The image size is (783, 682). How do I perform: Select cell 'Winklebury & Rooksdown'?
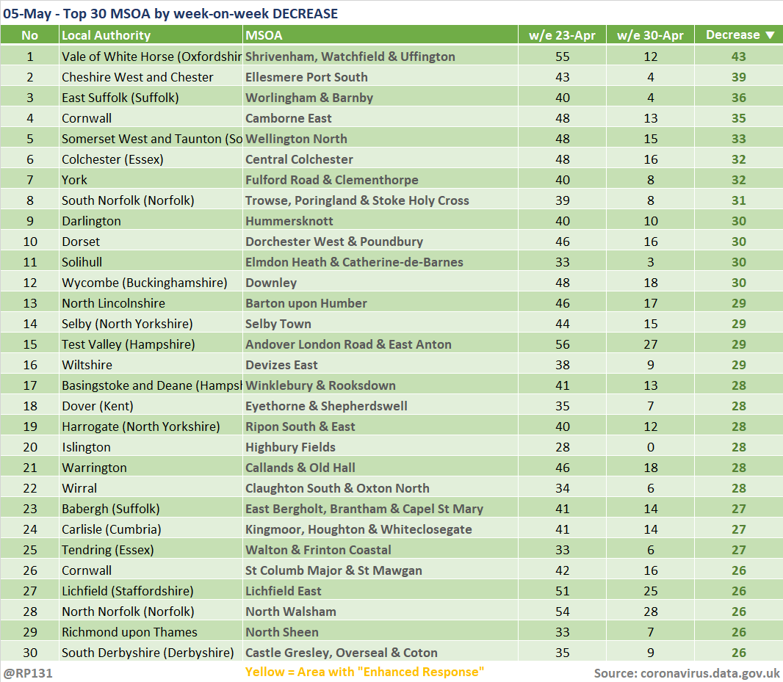click(380, 385)
